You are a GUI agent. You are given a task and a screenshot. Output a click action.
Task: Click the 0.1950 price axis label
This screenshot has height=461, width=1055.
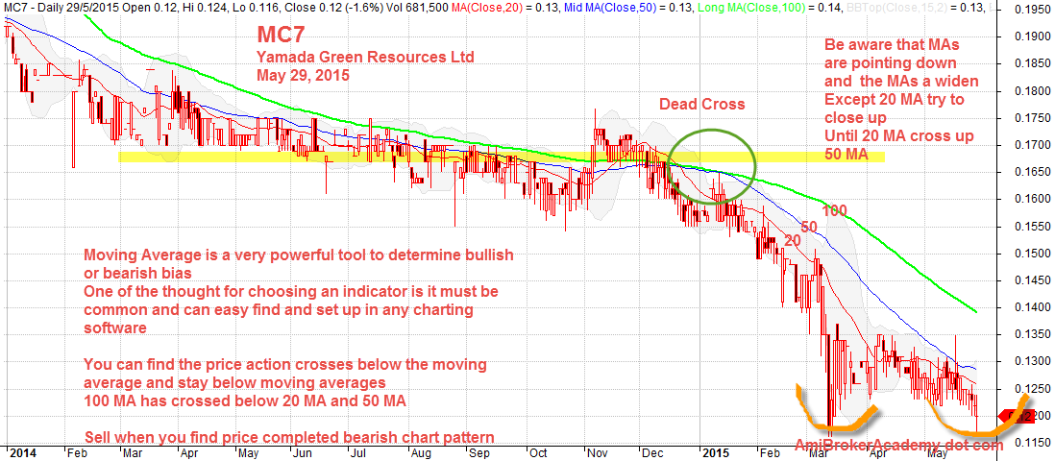(1033, 10)
